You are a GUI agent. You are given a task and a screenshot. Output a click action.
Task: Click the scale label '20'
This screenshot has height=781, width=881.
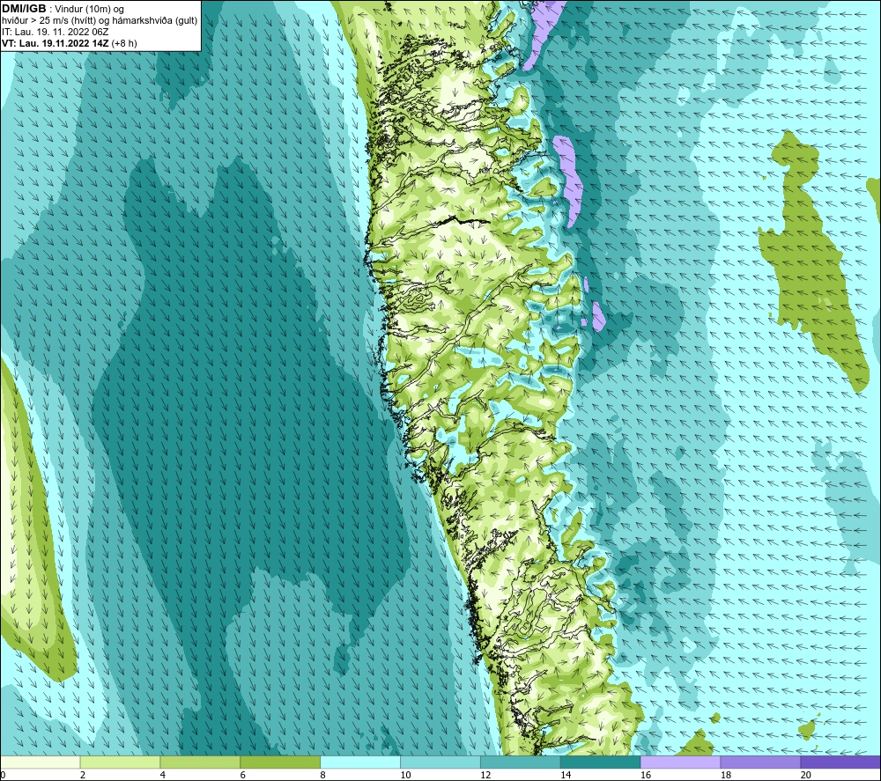point(806,775)
